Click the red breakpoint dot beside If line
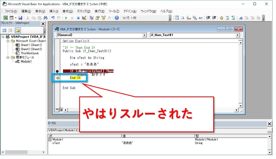276x159 pixels. pyautogui.click(x=57, y=71)
